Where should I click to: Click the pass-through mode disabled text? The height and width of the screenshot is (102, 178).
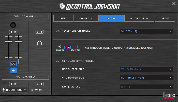coord(118,48)
